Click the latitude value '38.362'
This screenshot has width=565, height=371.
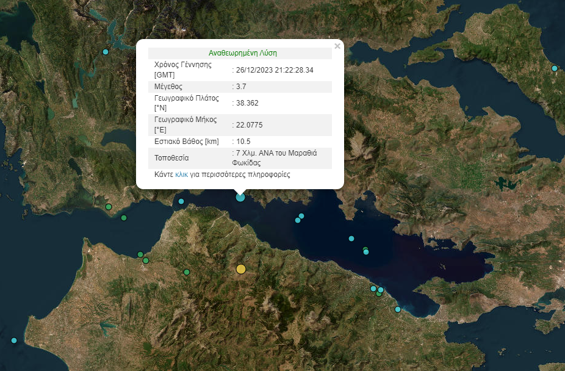[x=247, y=103]
